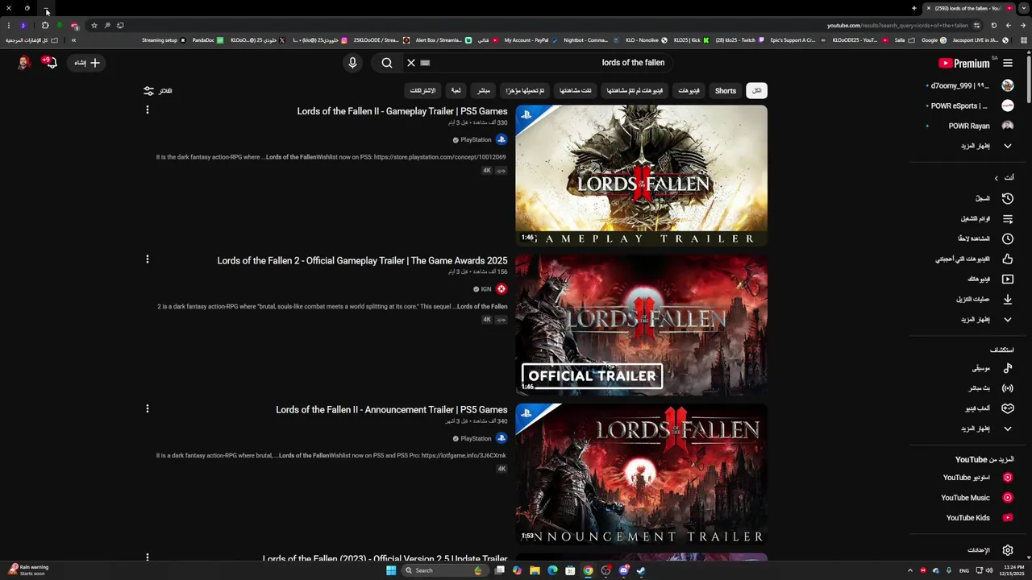1032x580 pixels.
Task: Select the 'الكل' filter chip
Action: 756,91
